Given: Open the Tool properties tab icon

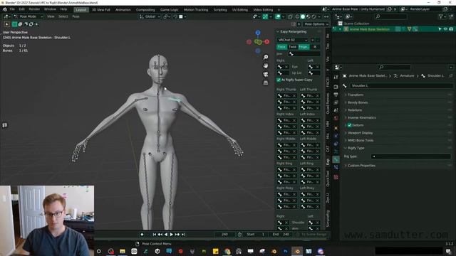Looking at the screenshot, I should click(x=336, y=78).
